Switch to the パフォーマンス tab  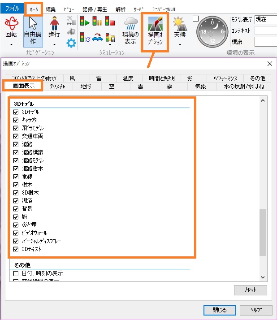[x=225, y=78]
